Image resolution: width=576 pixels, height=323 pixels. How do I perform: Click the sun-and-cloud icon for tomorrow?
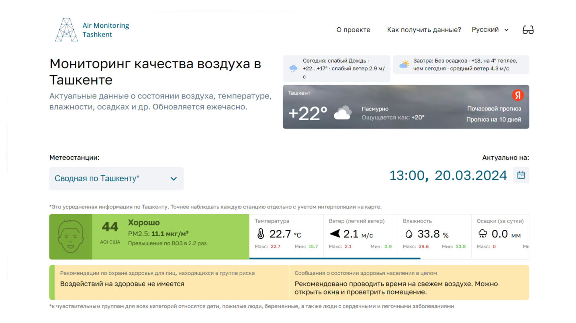coord(404,64)
